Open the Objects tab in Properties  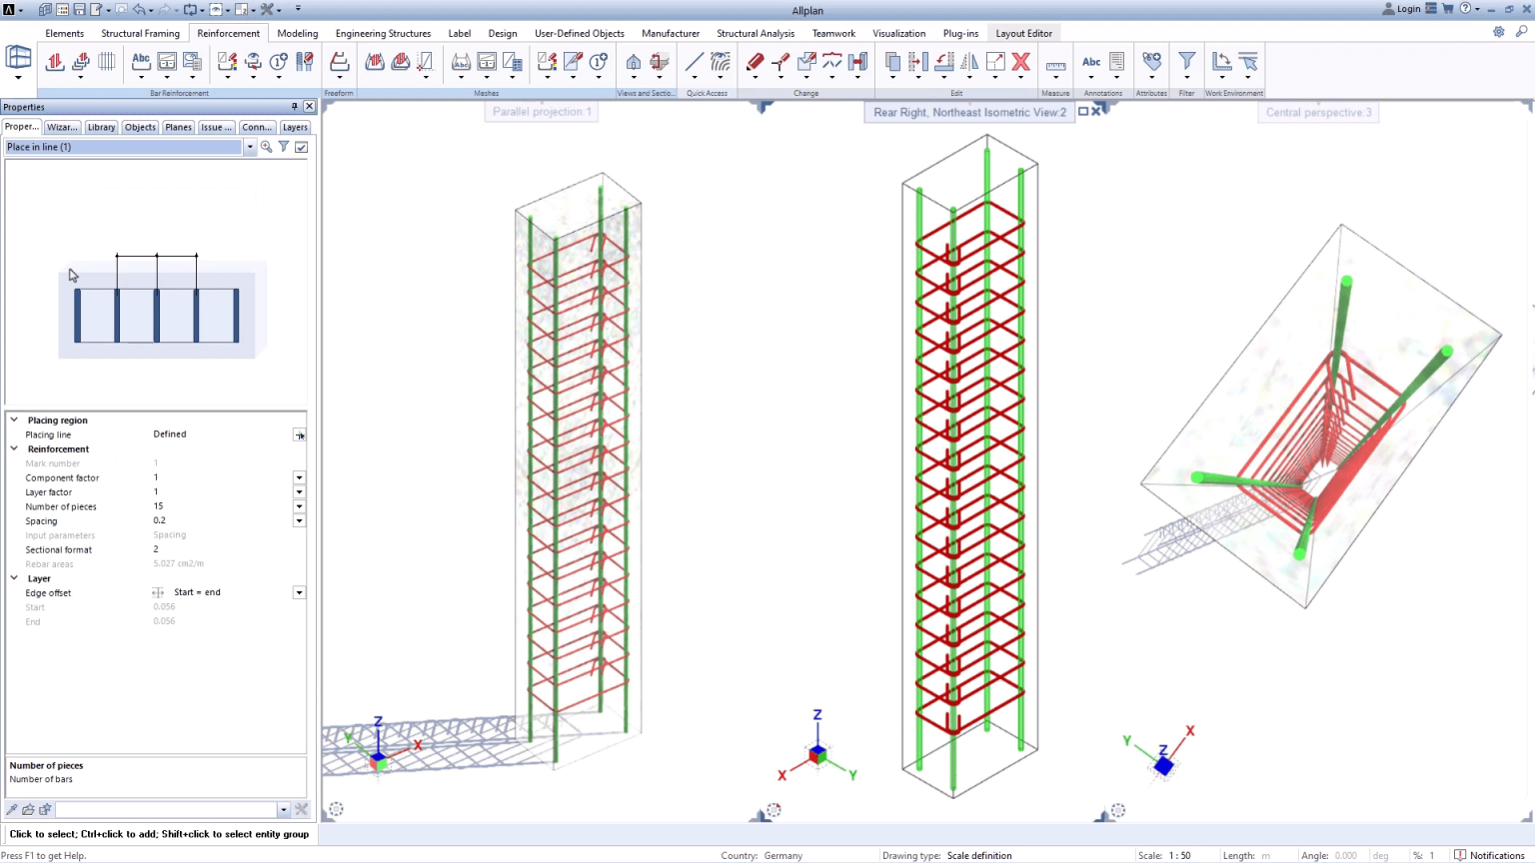coord(140,127)
